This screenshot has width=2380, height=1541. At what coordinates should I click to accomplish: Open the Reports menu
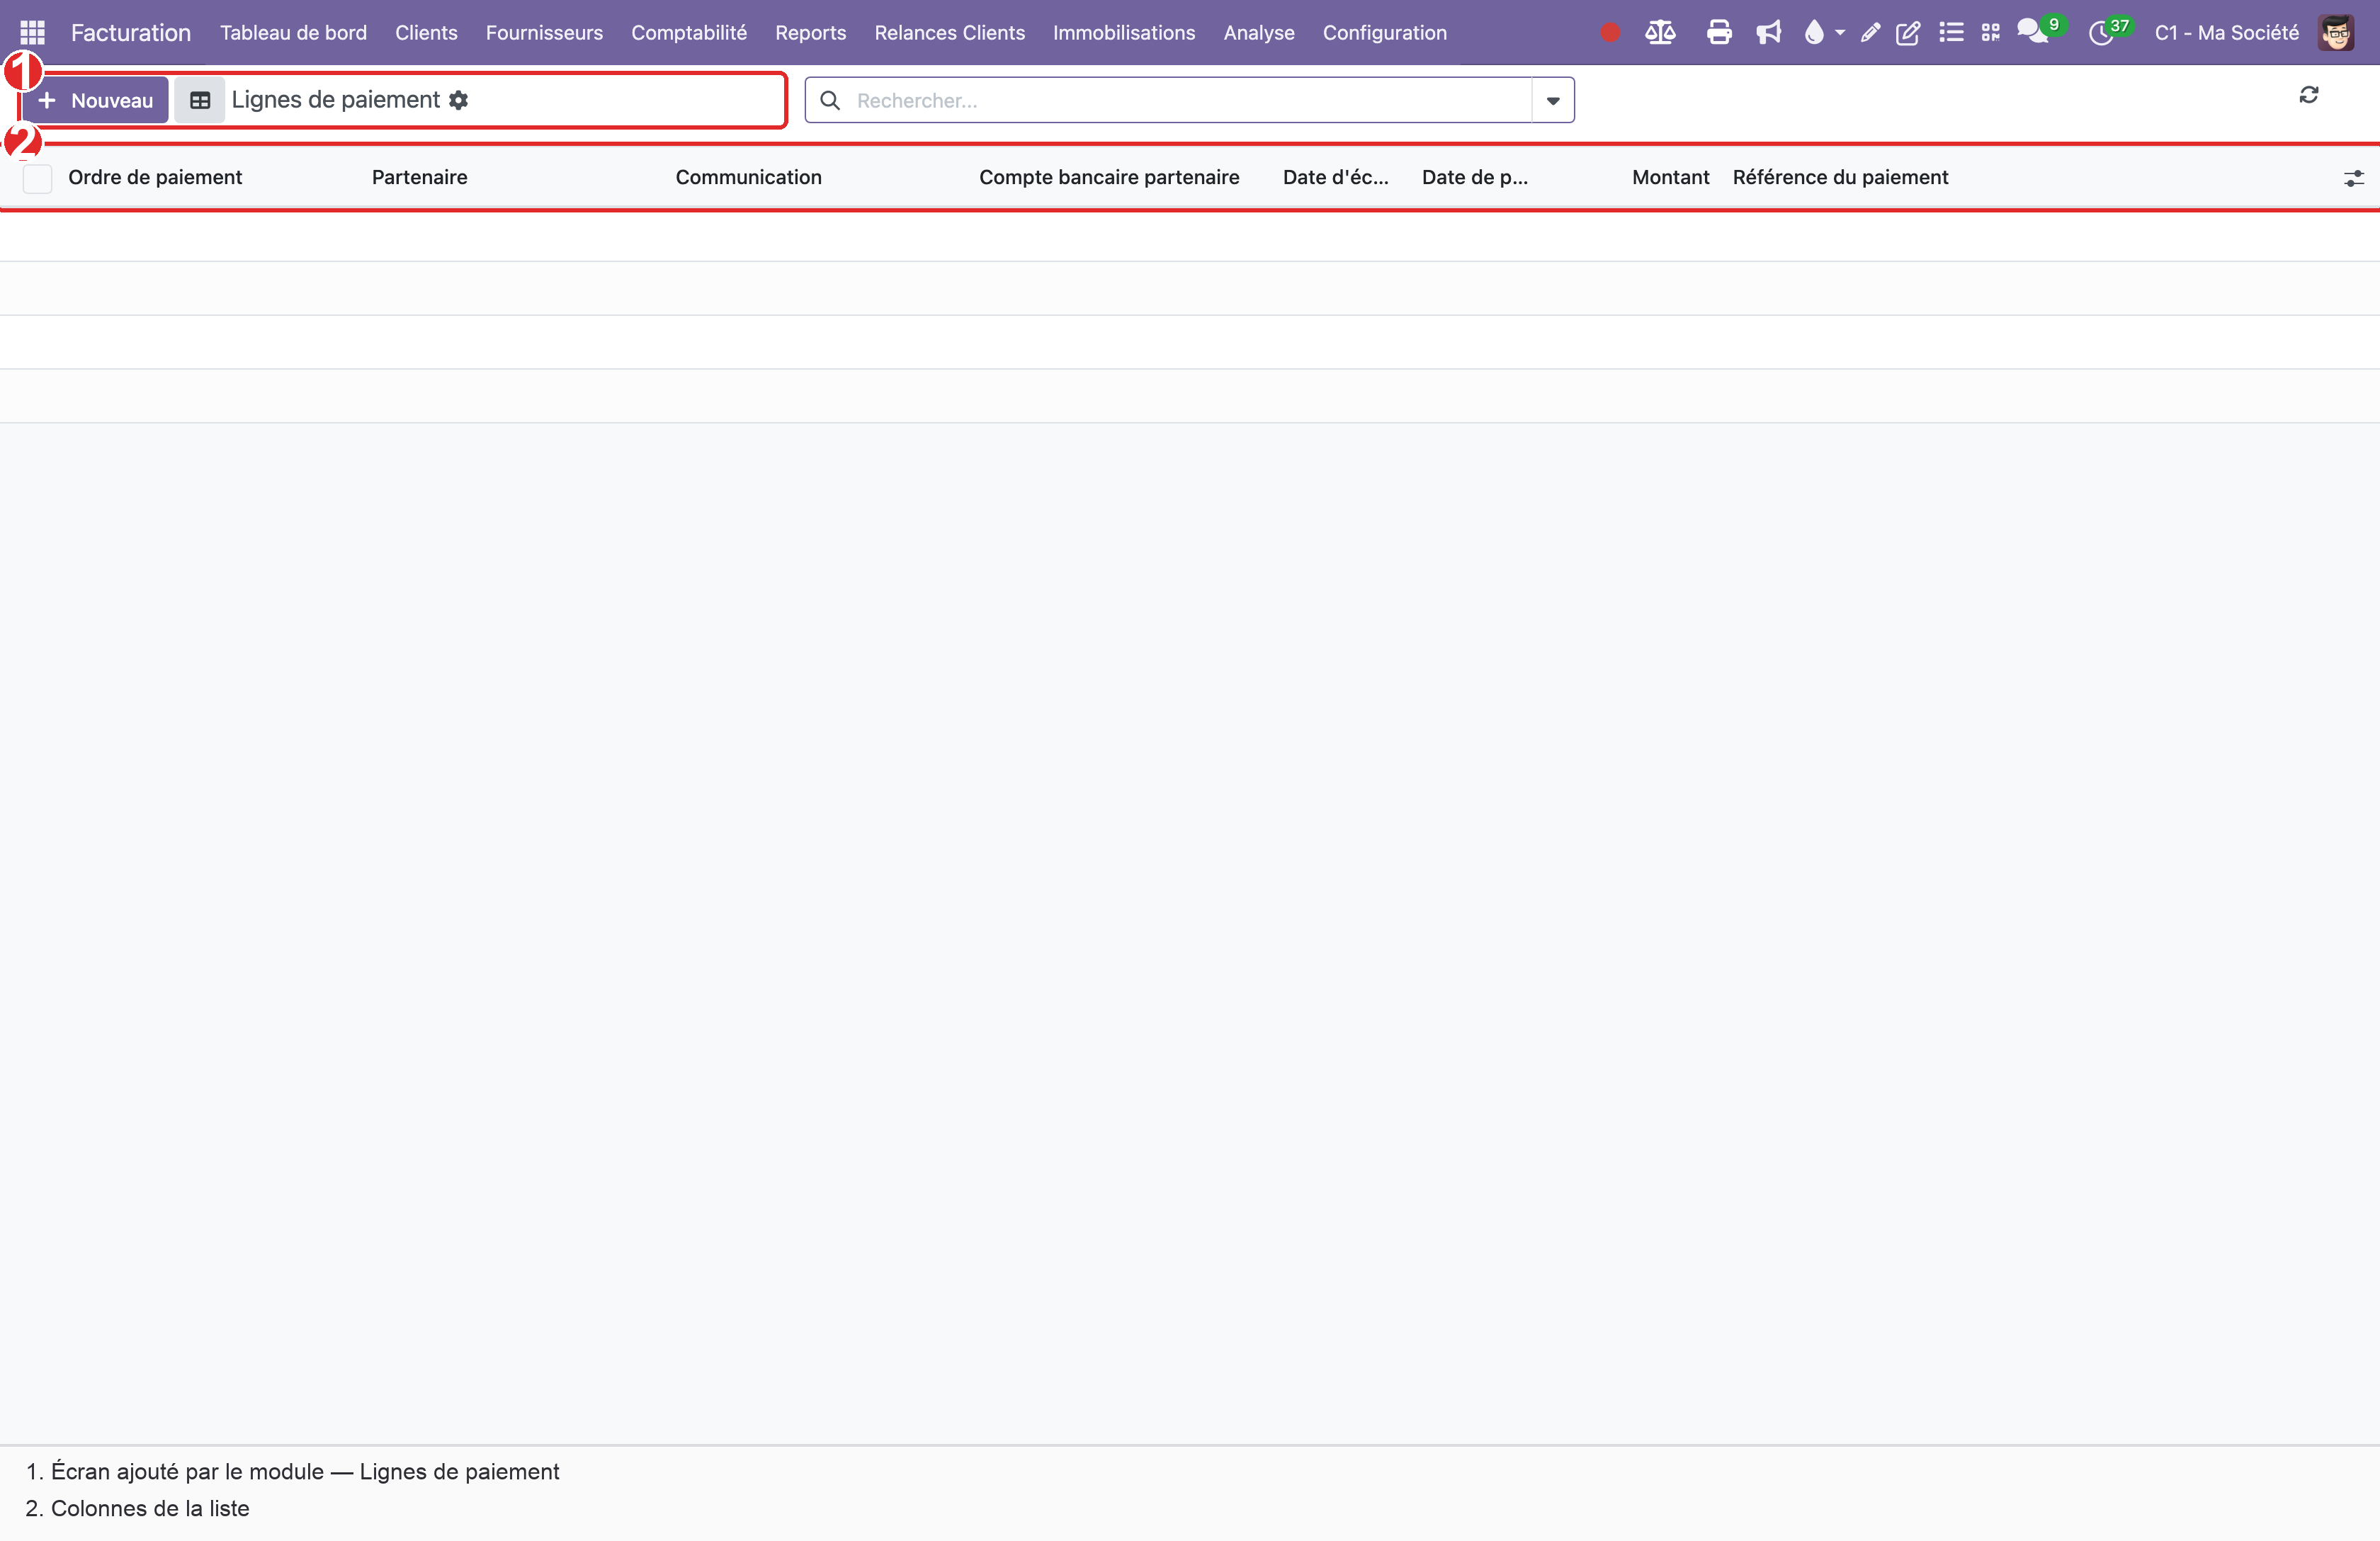point(810,33)
